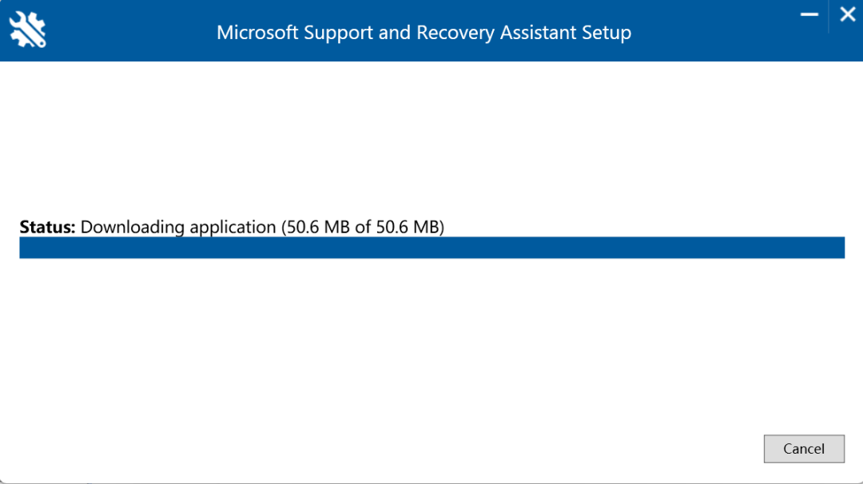Click the (50.6 MB of 50.6 MB) size text
The height and width of the screenshot is (484, 863).
tap(362, 227)
